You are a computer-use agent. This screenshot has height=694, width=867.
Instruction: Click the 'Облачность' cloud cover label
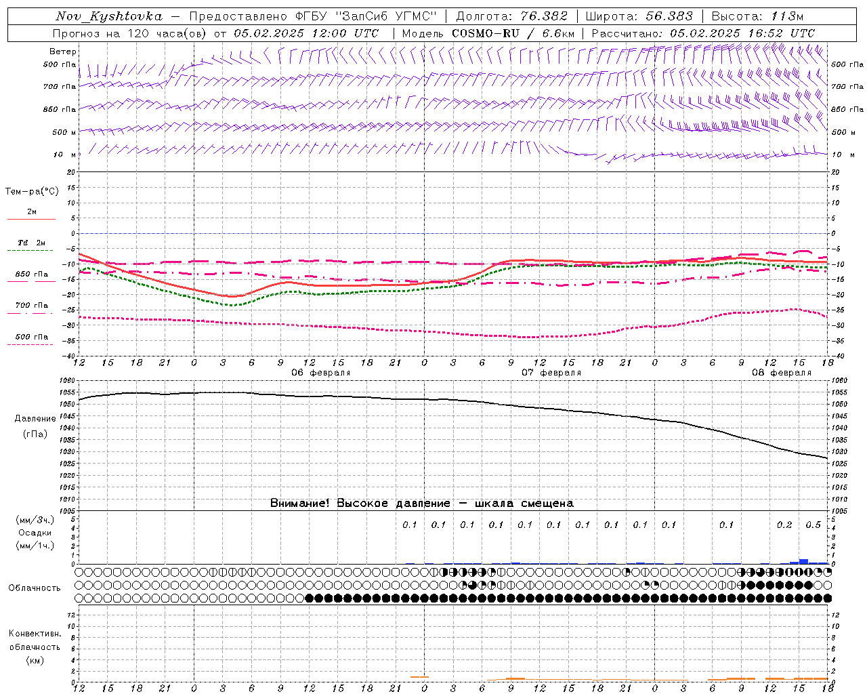pos(35,588)
